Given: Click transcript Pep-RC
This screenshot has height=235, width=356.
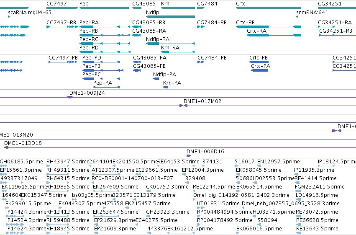Looking at the screenshot, I should click(x=105, y=44).
